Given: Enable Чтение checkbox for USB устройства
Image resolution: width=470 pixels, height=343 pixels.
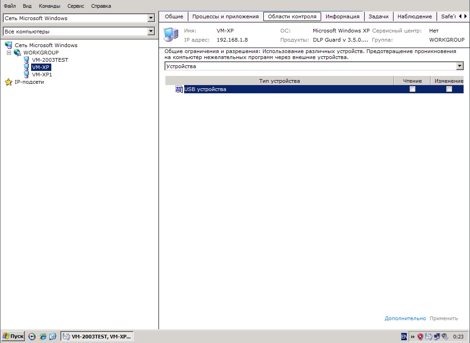Looking at the screenshot, I should (x=412, y=89).
